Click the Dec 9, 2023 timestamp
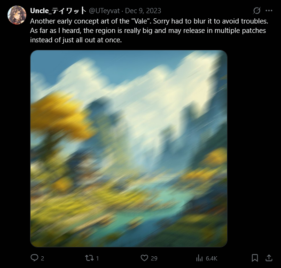The image size is (281, 268). click(143, 11)
